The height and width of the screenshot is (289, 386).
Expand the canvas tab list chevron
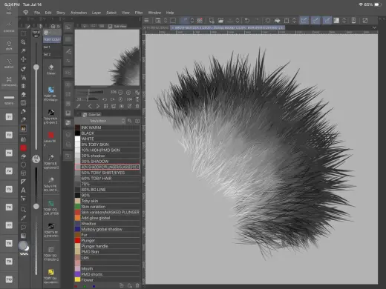(x=374, y=27)
